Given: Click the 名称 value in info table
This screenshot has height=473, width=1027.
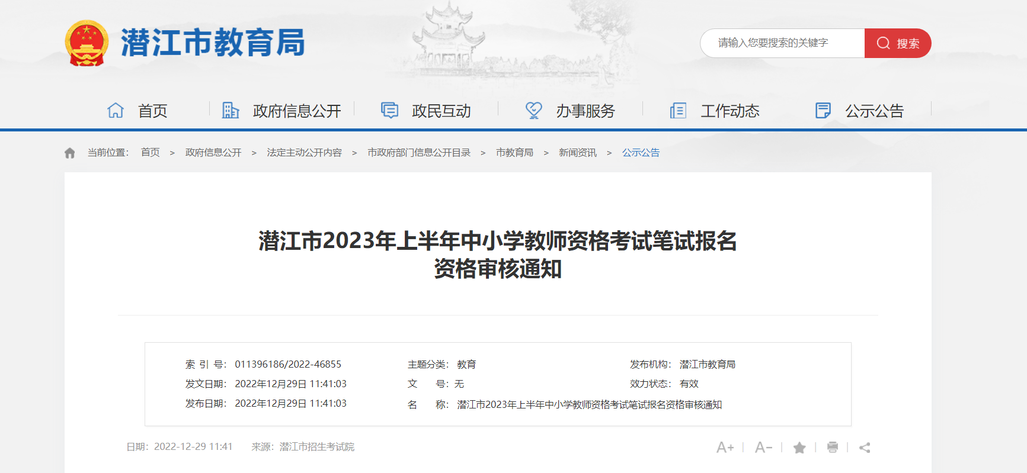Looking at the screenshot, I should (x=590, y=405).
